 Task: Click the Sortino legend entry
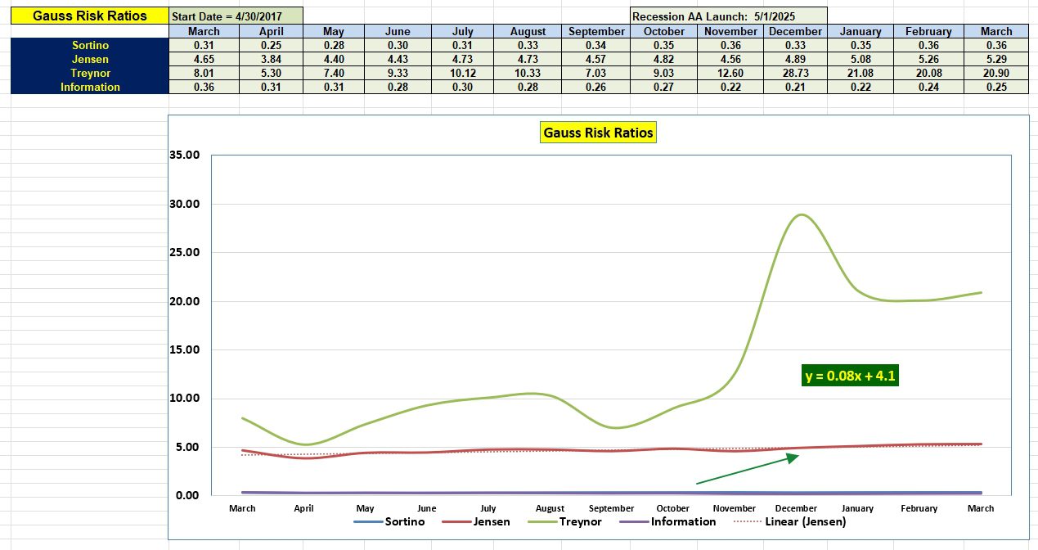(389, 521)
